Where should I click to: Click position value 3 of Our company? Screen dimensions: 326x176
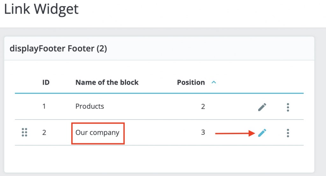[x=203, y=132]
